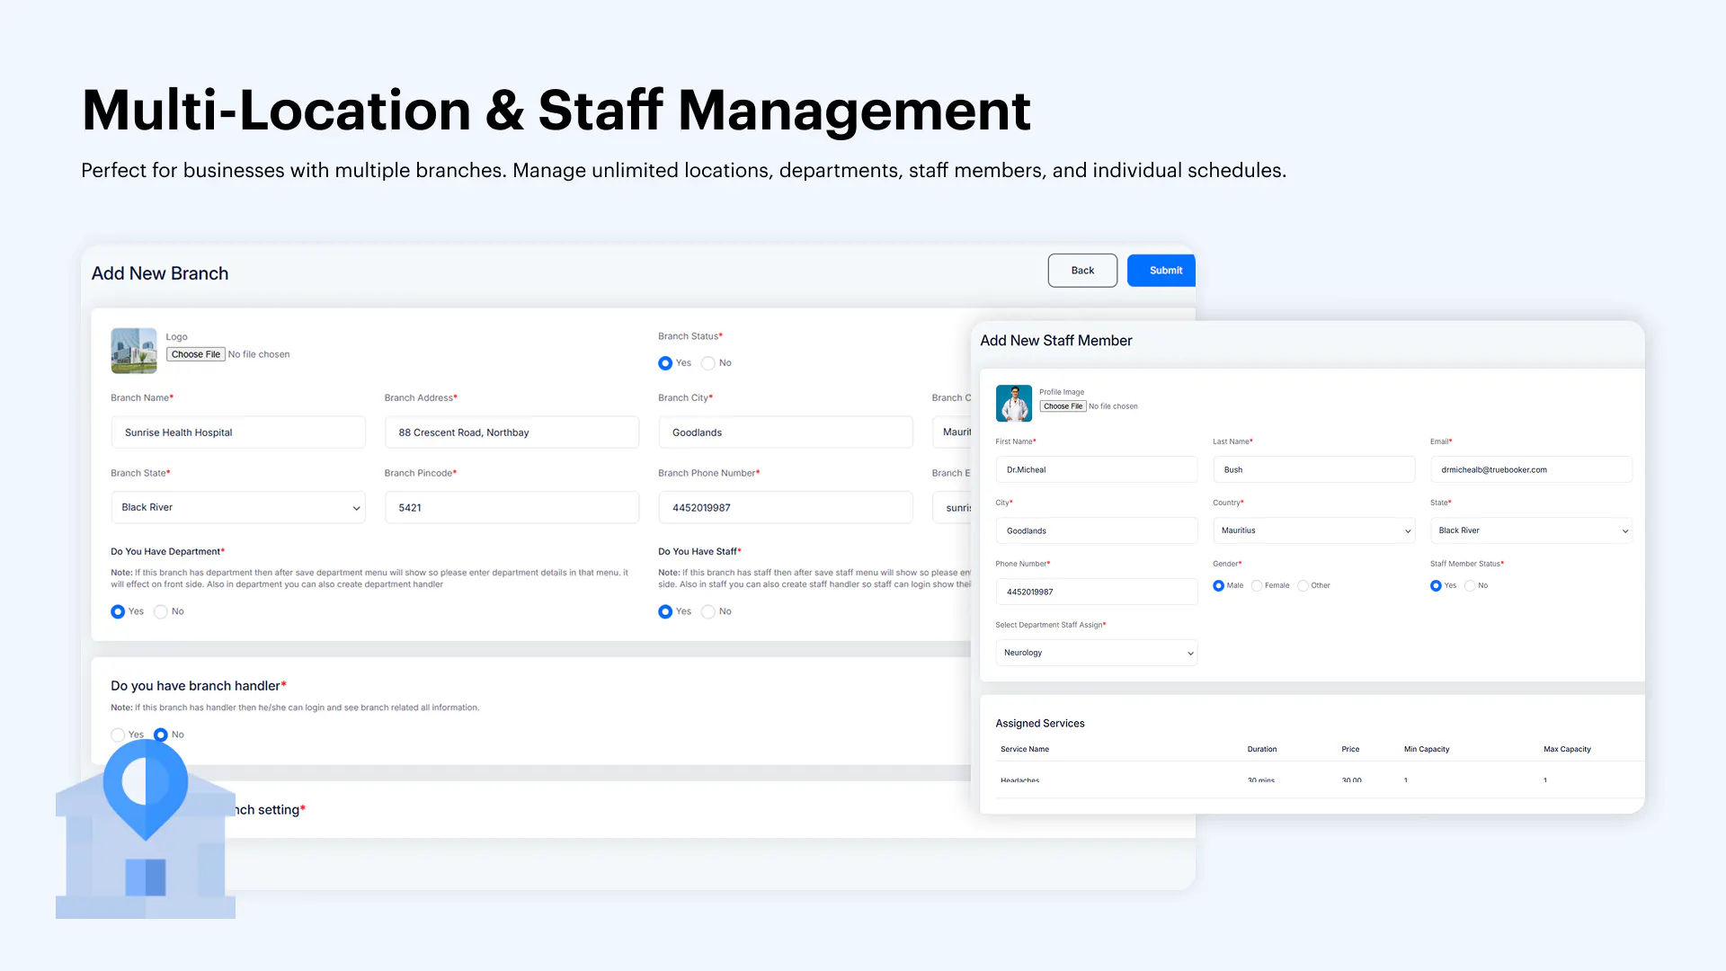Select No for Do You Have Staff
The width and height of the screenshot is (1726, 971).
pyautogui.click(x=708, y=611)
